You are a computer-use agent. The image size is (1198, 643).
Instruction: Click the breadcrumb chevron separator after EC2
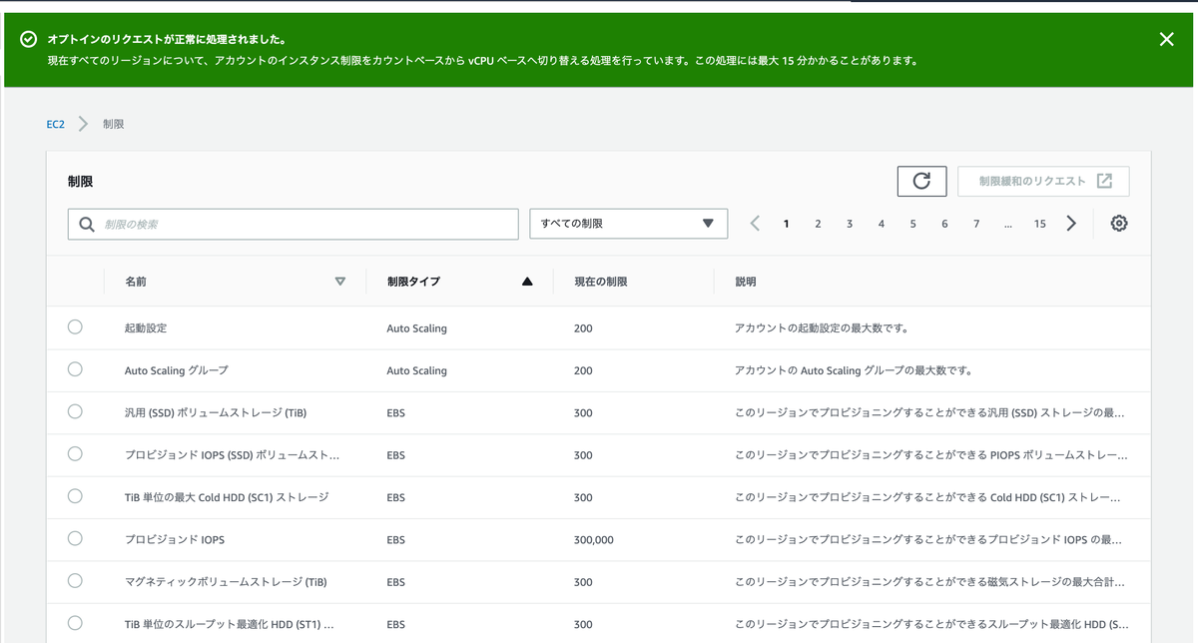point(84,124)
